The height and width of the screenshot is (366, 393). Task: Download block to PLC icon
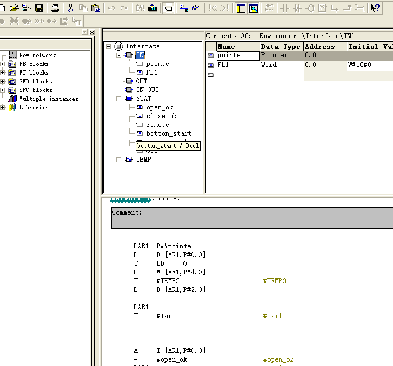click(x=152, y=8)
